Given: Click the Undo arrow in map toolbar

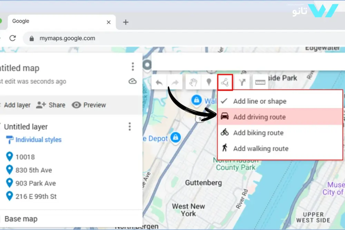Looking at the screenshot, I should (159, 82).
